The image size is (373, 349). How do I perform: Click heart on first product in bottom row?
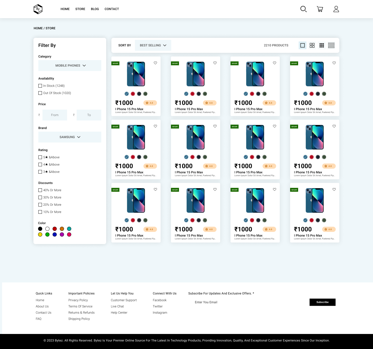point(155,189)
